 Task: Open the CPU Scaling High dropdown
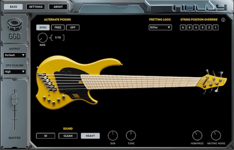(x=15, y=72)
